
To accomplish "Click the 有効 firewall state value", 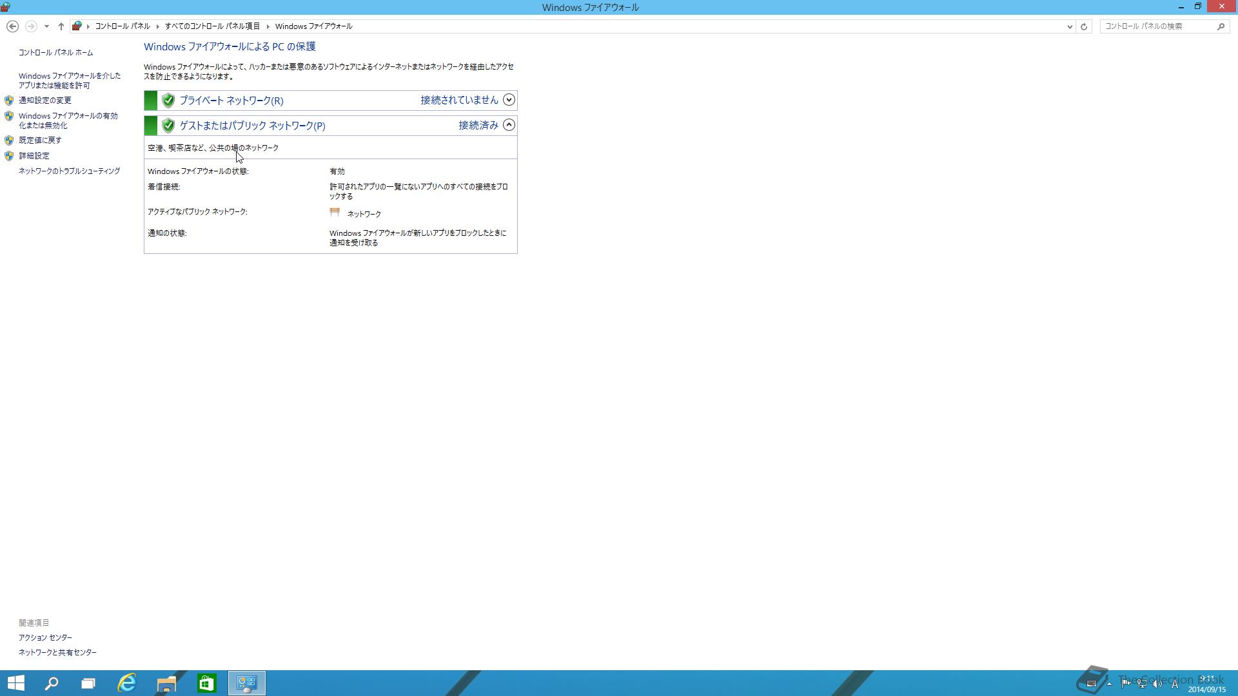I will click(337, 171).
